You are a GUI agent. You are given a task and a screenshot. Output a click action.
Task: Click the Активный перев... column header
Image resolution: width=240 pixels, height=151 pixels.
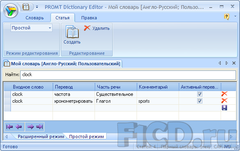tap(200, 87)
